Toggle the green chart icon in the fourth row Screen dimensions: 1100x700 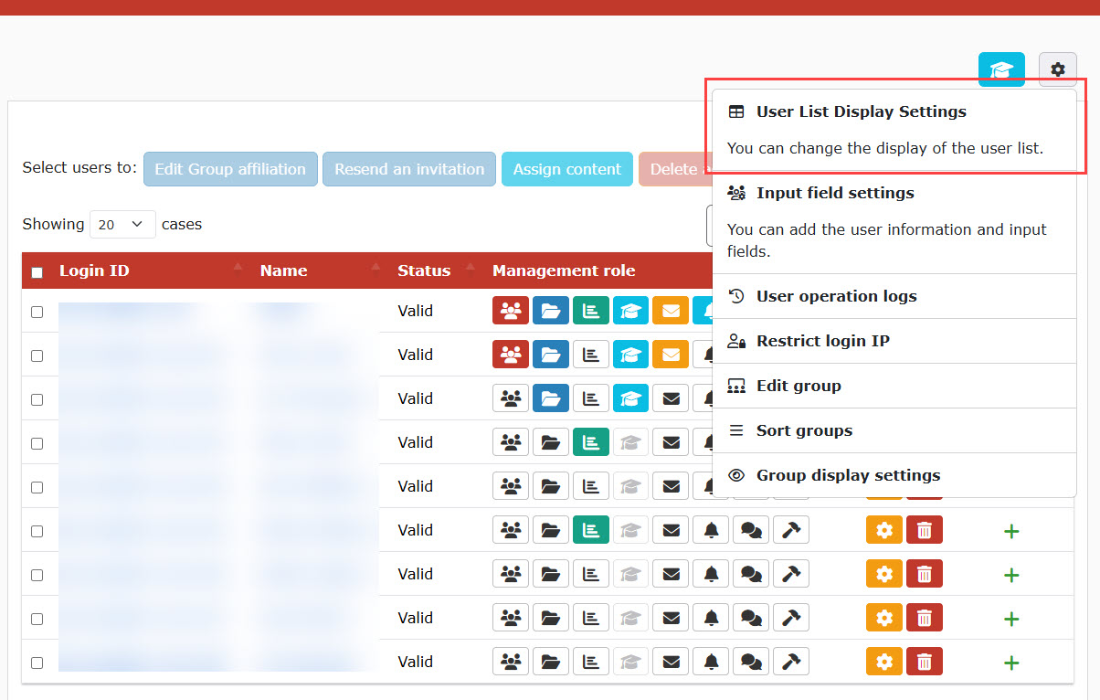[x=591, y=442]
